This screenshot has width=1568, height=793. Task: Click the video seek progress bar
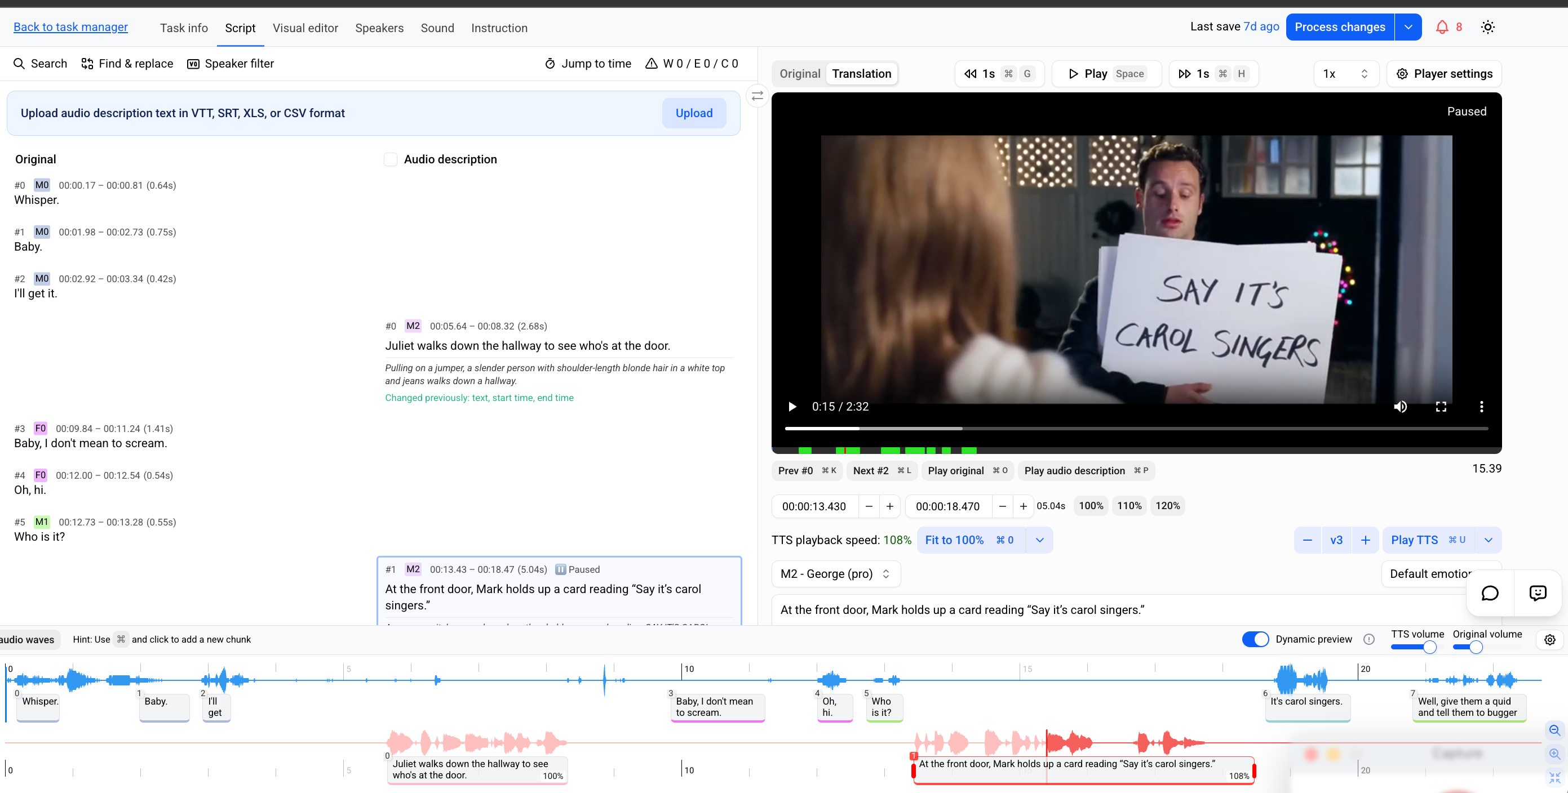pyautogui.click(x=1136, y=429)
